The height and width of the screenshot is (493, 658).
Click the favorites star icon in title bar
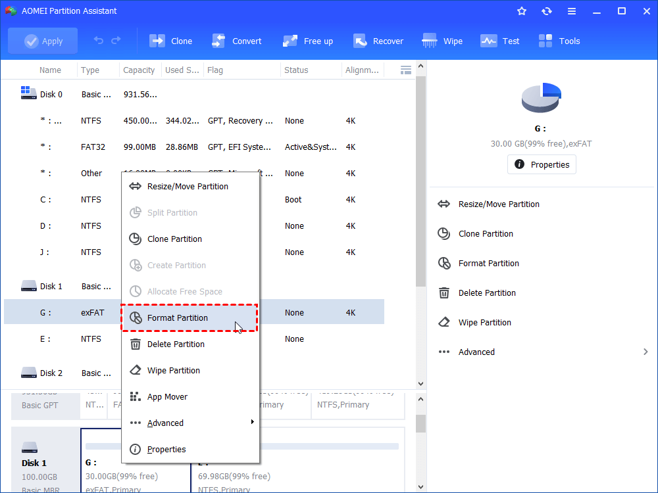522,11
